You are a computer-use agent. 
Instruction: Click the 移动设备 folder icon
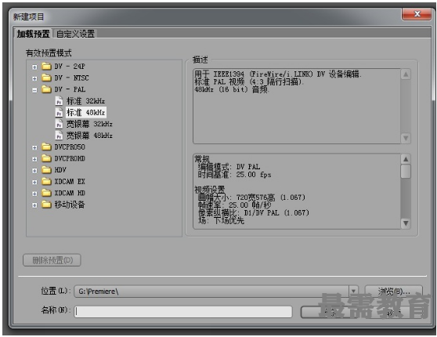pyautogui.click(x=46, y=205)
